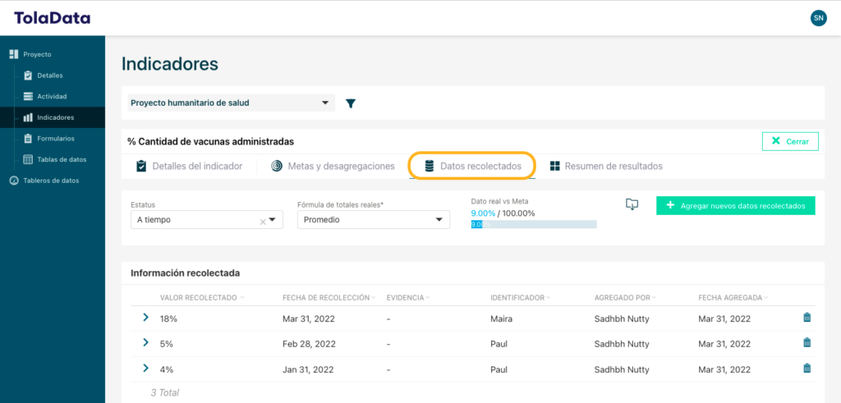Click the Mar 31, 2022 collection date cell
The image size is (841, 403).
point(309,318)
